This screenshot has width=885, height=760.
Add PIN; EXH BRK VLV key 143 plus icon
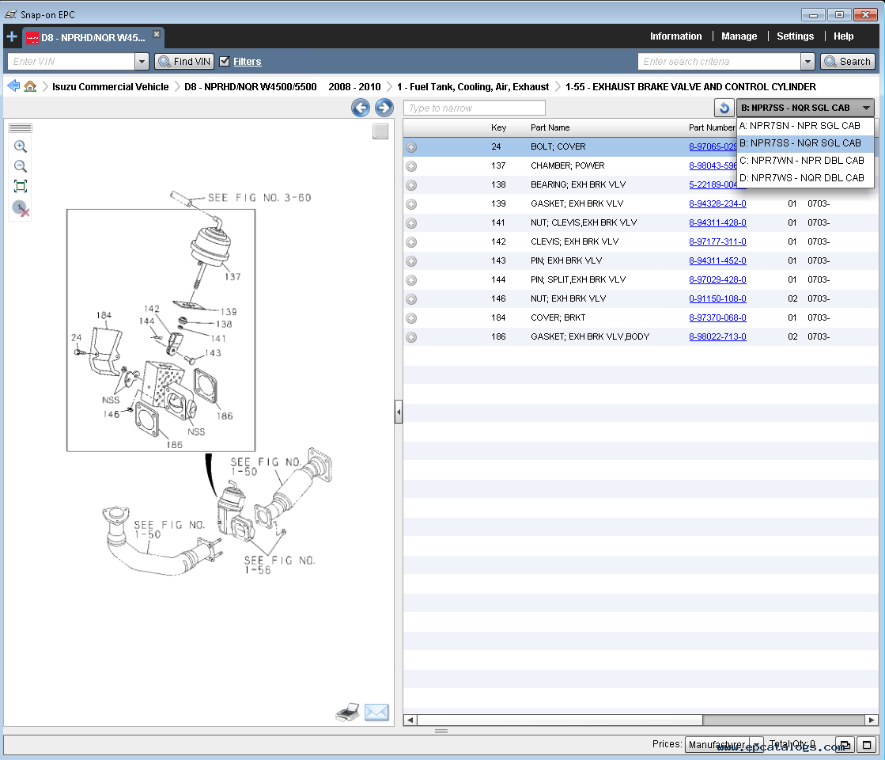411,261
